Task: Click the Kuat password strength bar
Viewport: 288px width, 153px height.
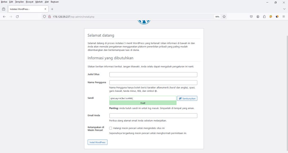Action: coord(143,103)
